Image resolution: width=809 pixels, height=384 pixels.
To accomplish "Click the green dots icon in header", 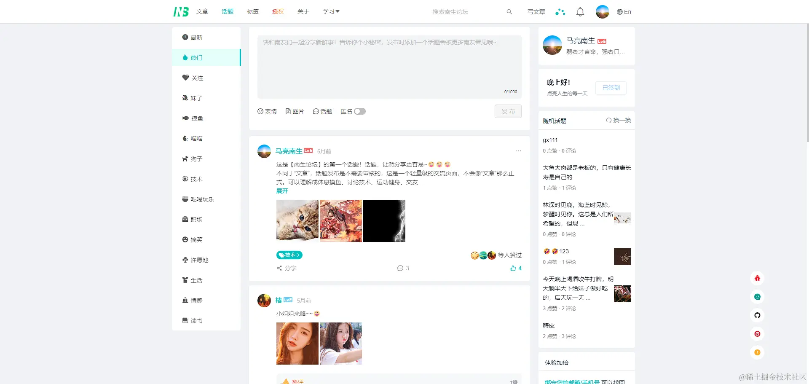I will pyautogui.click(x=560, y=12).
